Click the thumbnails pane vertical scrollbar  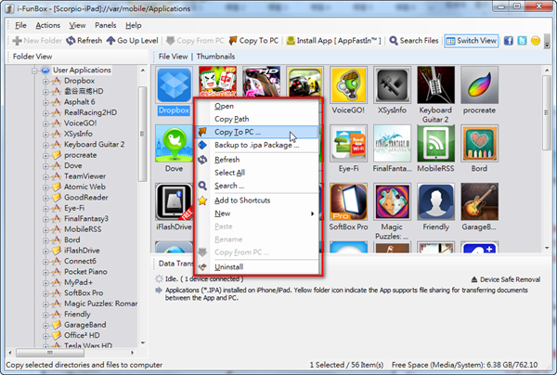(x=547, y=112)
